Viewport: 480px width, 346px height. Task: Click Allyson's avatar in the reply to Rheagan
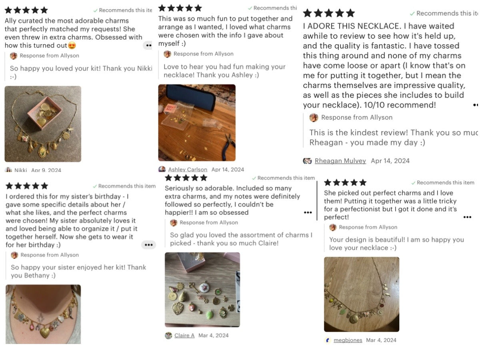[x=314, y=117]
